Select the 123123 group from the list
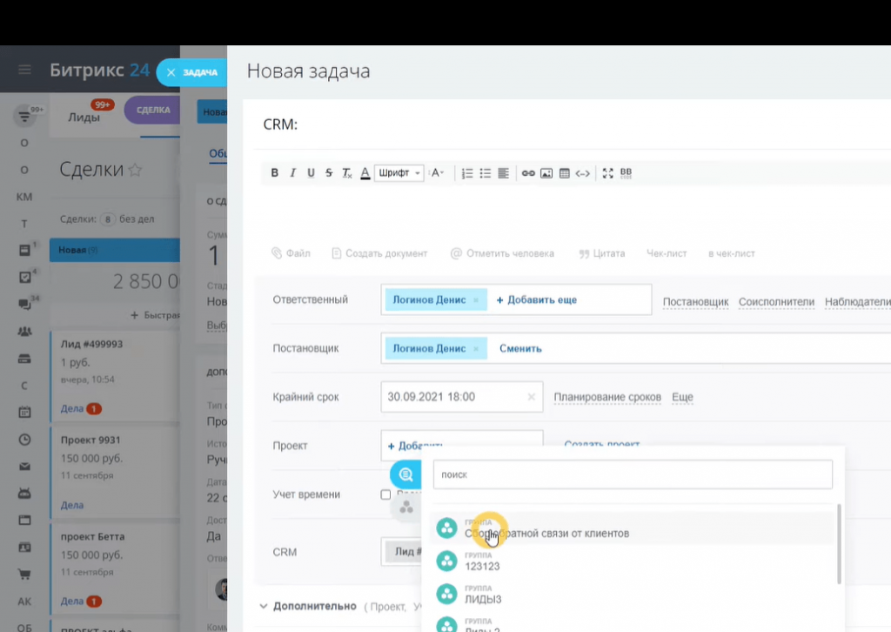Viewport: 891px width, 632px height. 482,566
